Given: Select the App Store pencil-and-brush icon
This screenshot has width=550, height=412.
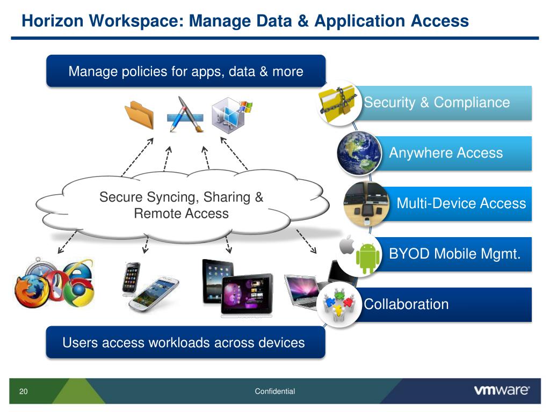Looking at the screenshot, I should 185,115.
